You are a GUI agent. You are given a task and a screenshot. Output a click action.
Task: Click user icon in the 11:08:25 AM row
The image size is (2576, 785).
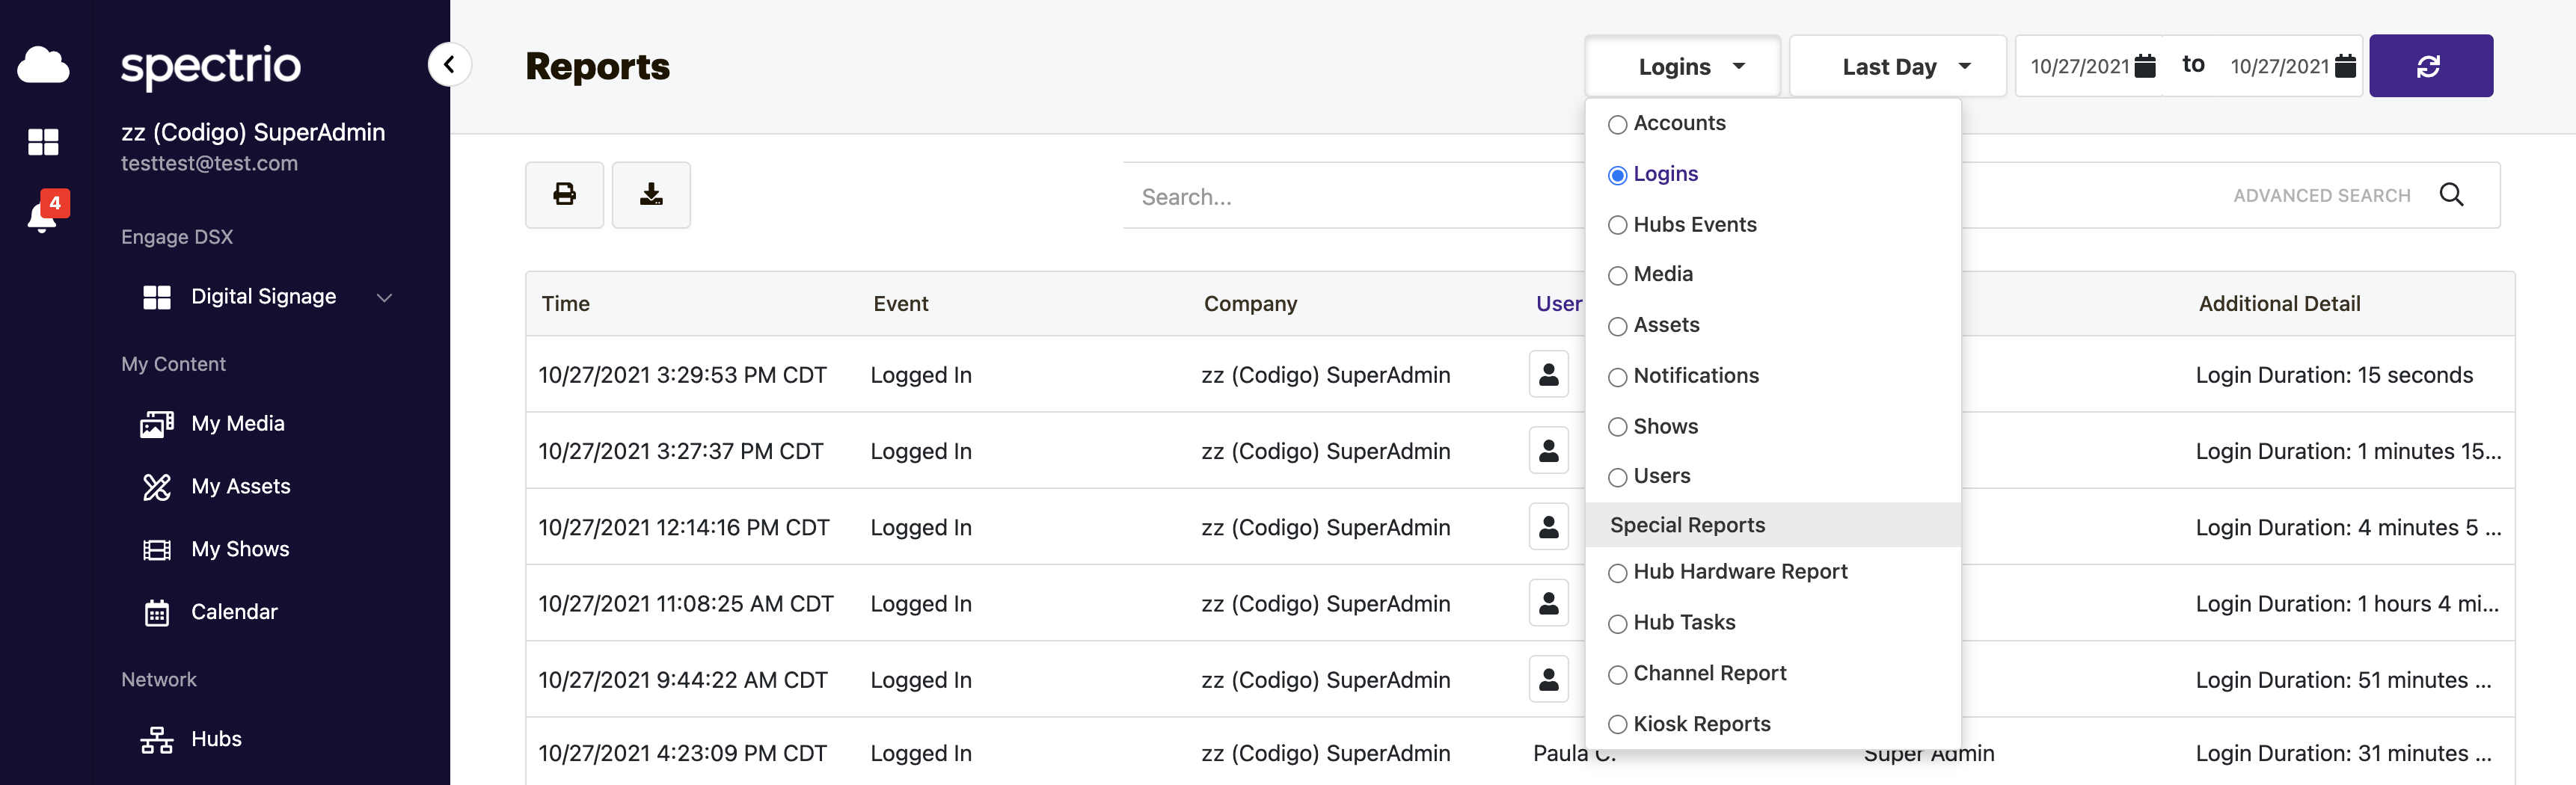click(1548, 602)
